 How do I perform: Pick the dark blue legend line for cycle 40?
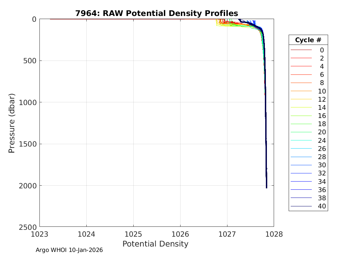point(301,206)
